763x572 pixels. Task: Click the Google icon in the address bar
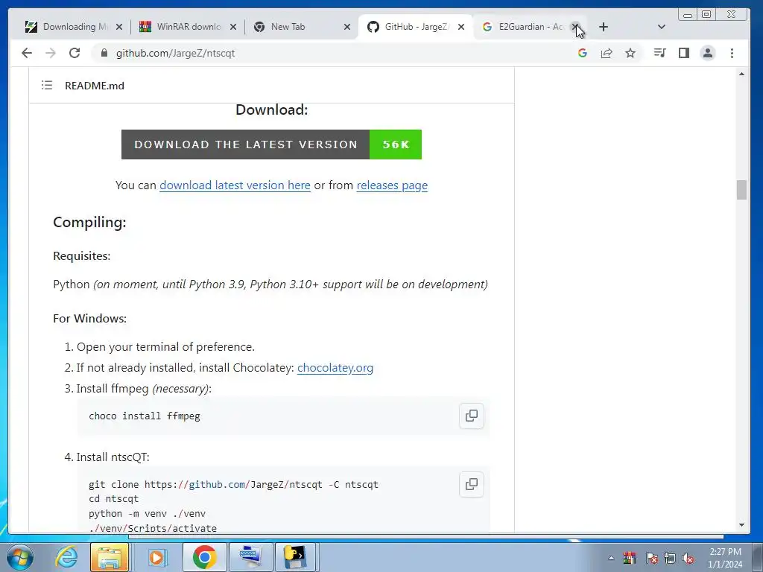click(x=583, y=53)
